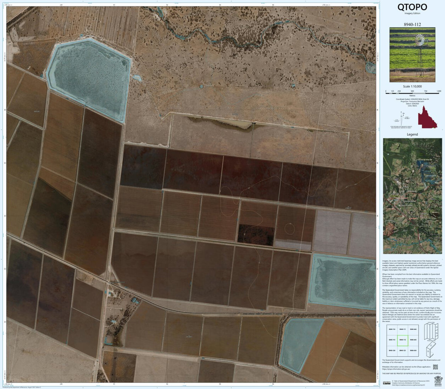Select adjoining map sheet 8940-111
Image resolution: width=445 pixels, height=389 pixels.
point(402,329)
